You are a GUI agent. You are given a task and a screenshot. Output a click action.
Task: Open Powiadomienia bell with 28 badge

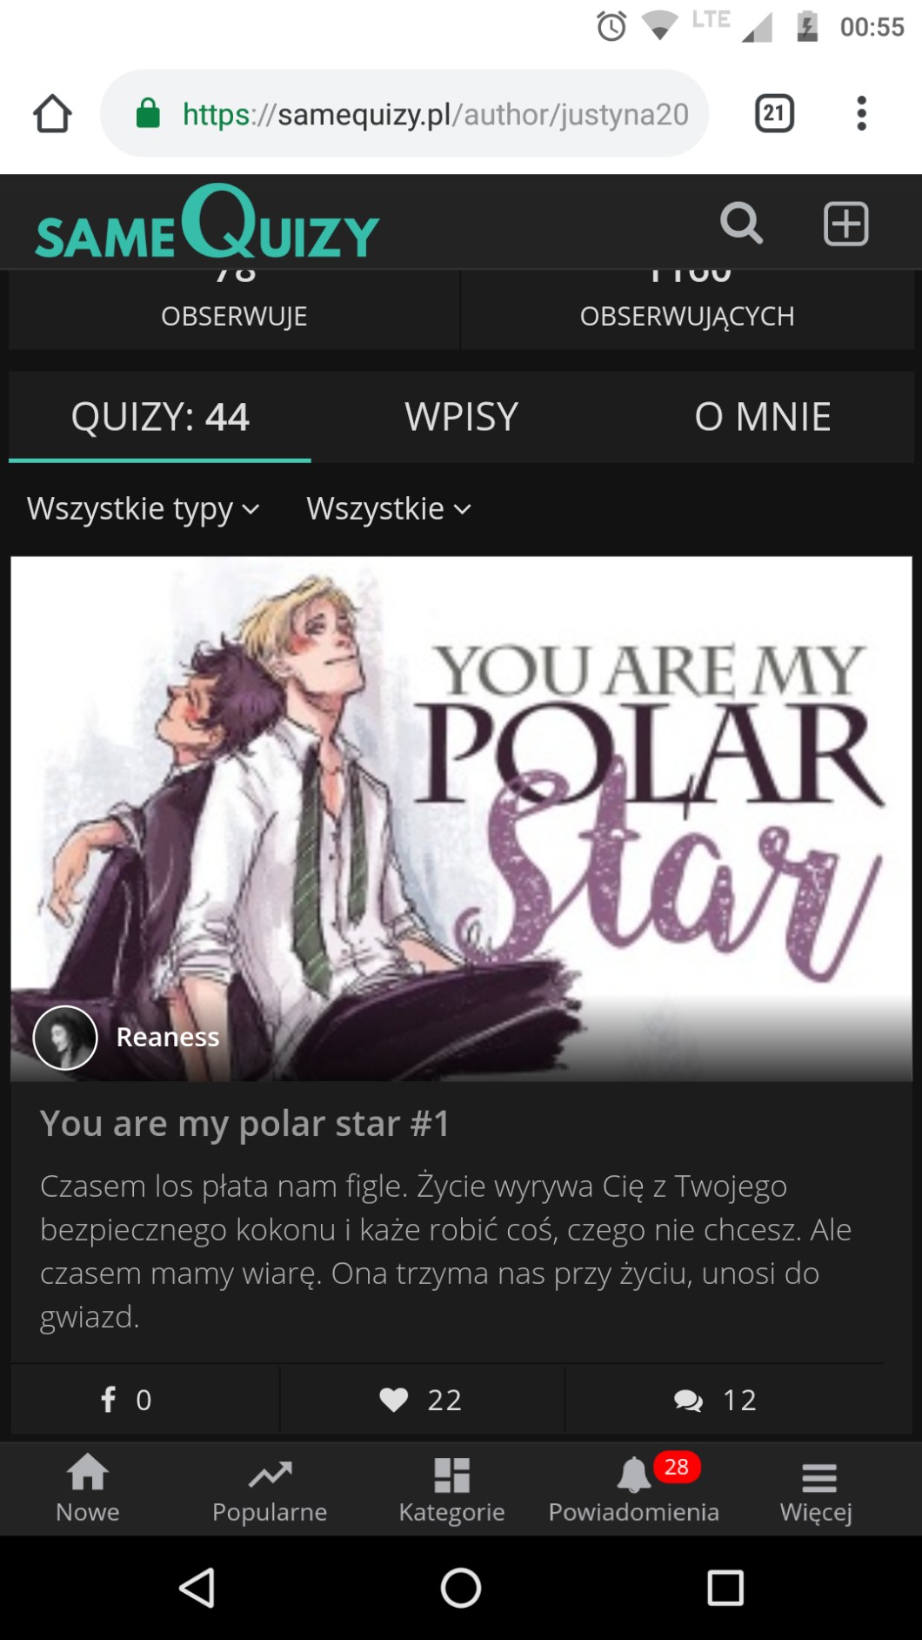point(634,1489)
